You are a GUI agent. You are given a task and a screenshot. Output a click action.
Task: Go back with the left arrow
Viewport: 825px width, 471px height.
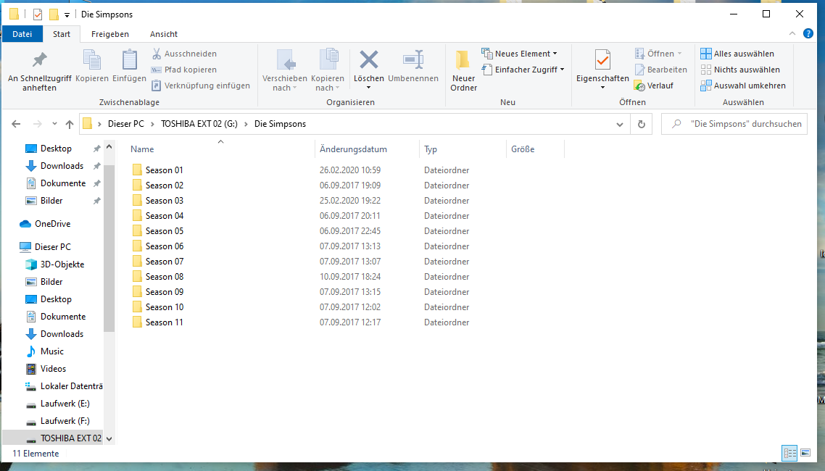click(x=16, y=124)
